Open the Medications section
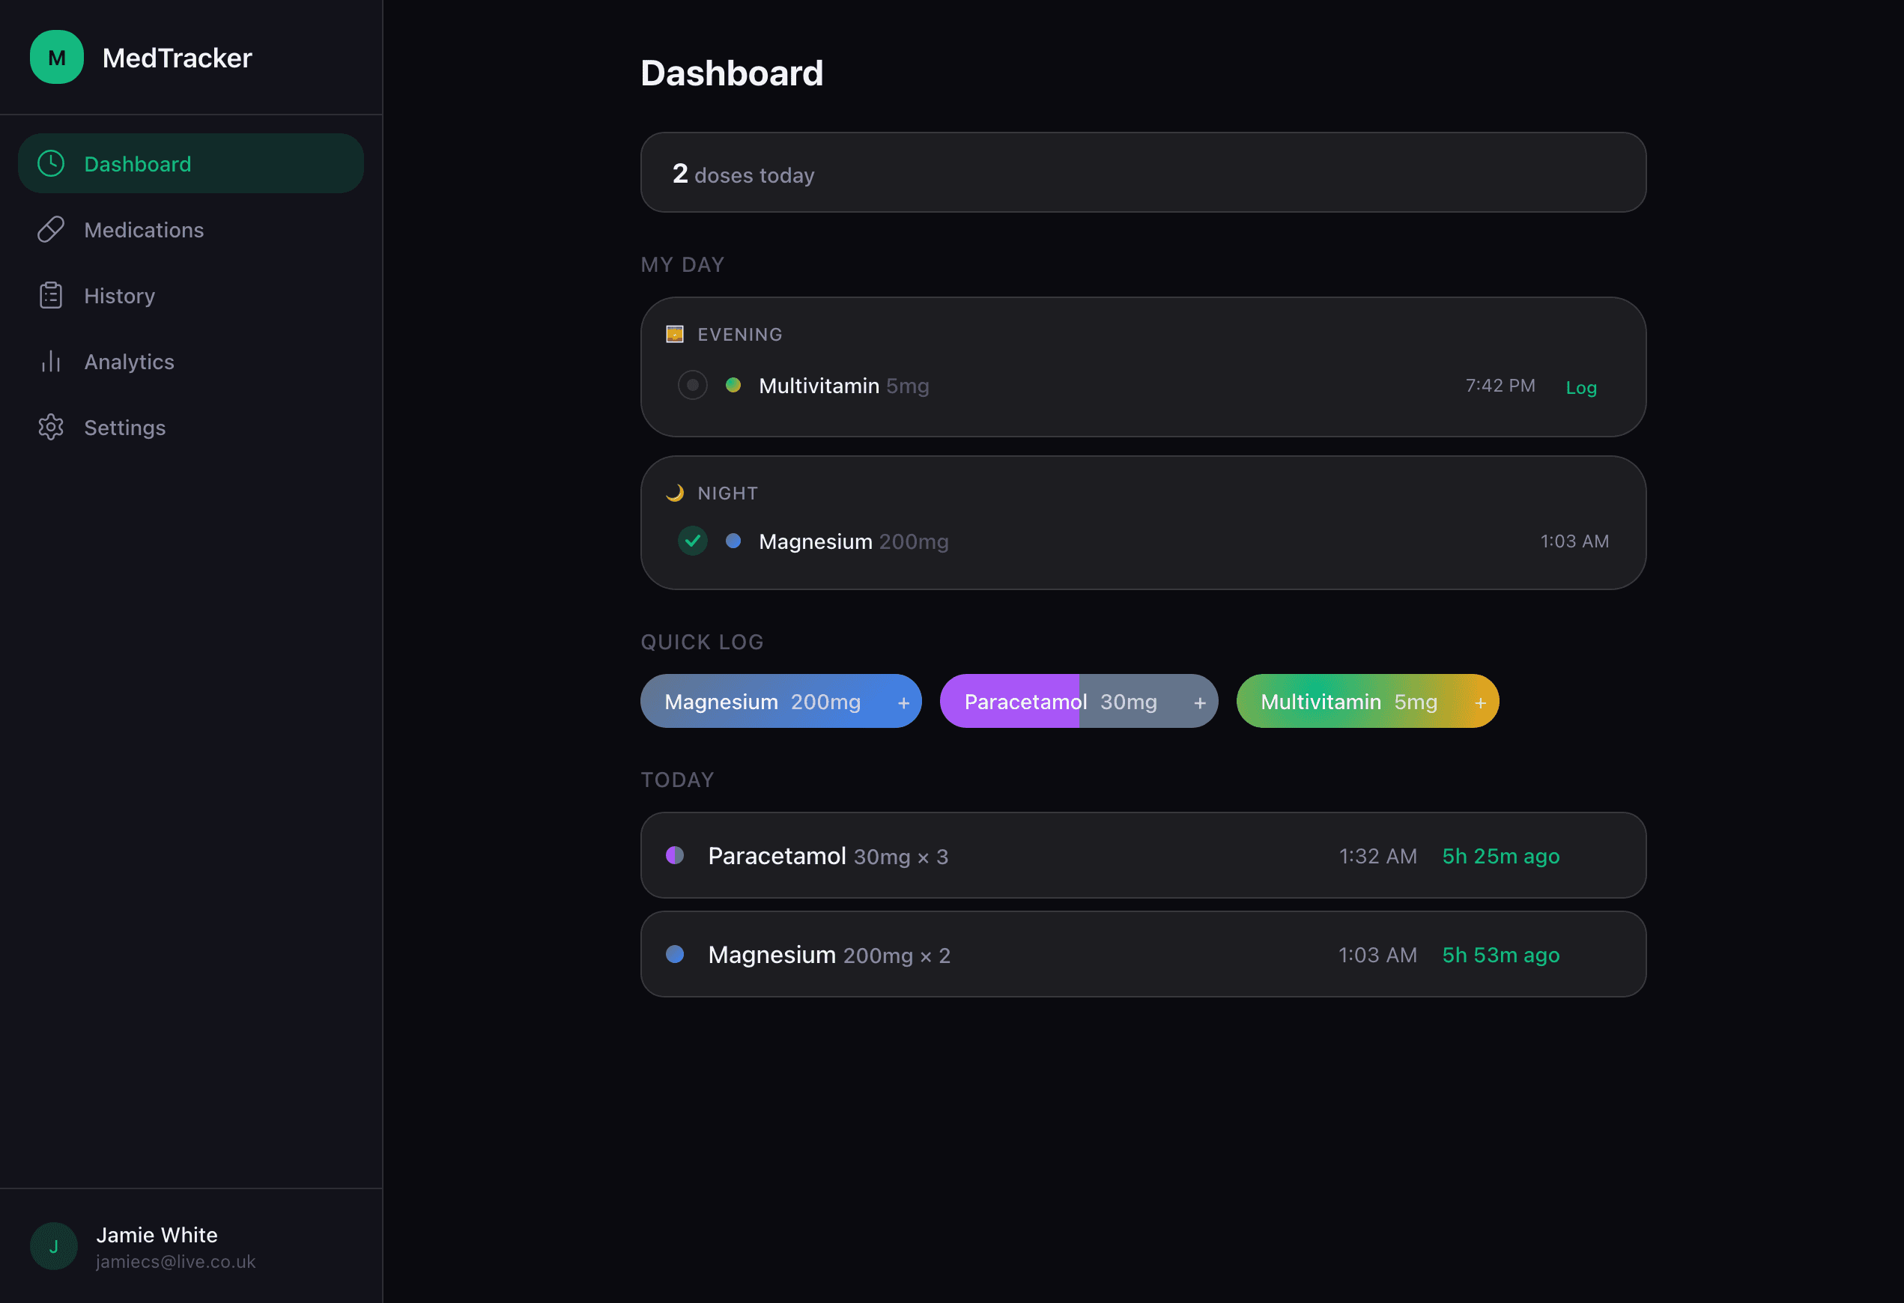This screenshot has width=1904, height=1303. click(x=143, y=229)
